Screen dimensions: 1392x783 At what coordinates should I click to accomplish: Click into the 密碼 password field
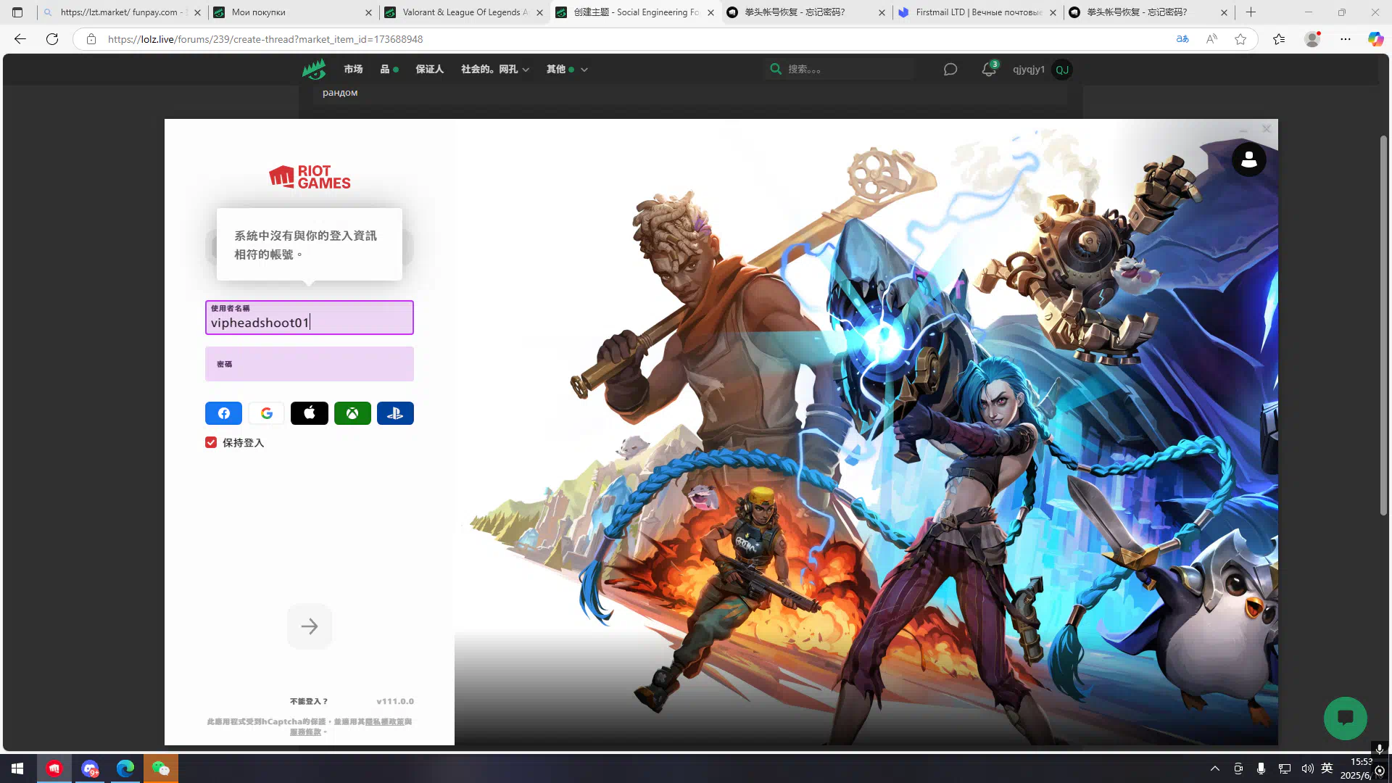coord(310,364)
